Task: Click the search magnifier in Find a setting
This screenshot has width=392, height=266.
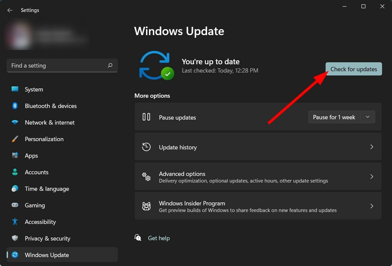Action: [110, 65]
